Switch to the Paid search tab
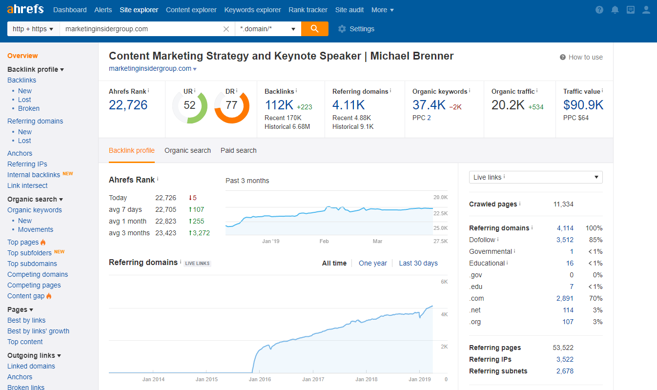 (x=238, y=150)
